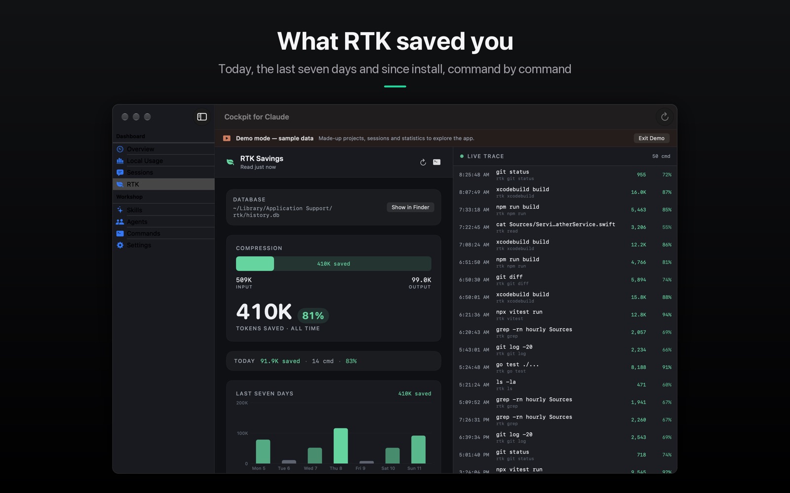Click the 50 cmd count label
Image resolution: width=790 pixels, height=493 pixels.
point(661,156)
